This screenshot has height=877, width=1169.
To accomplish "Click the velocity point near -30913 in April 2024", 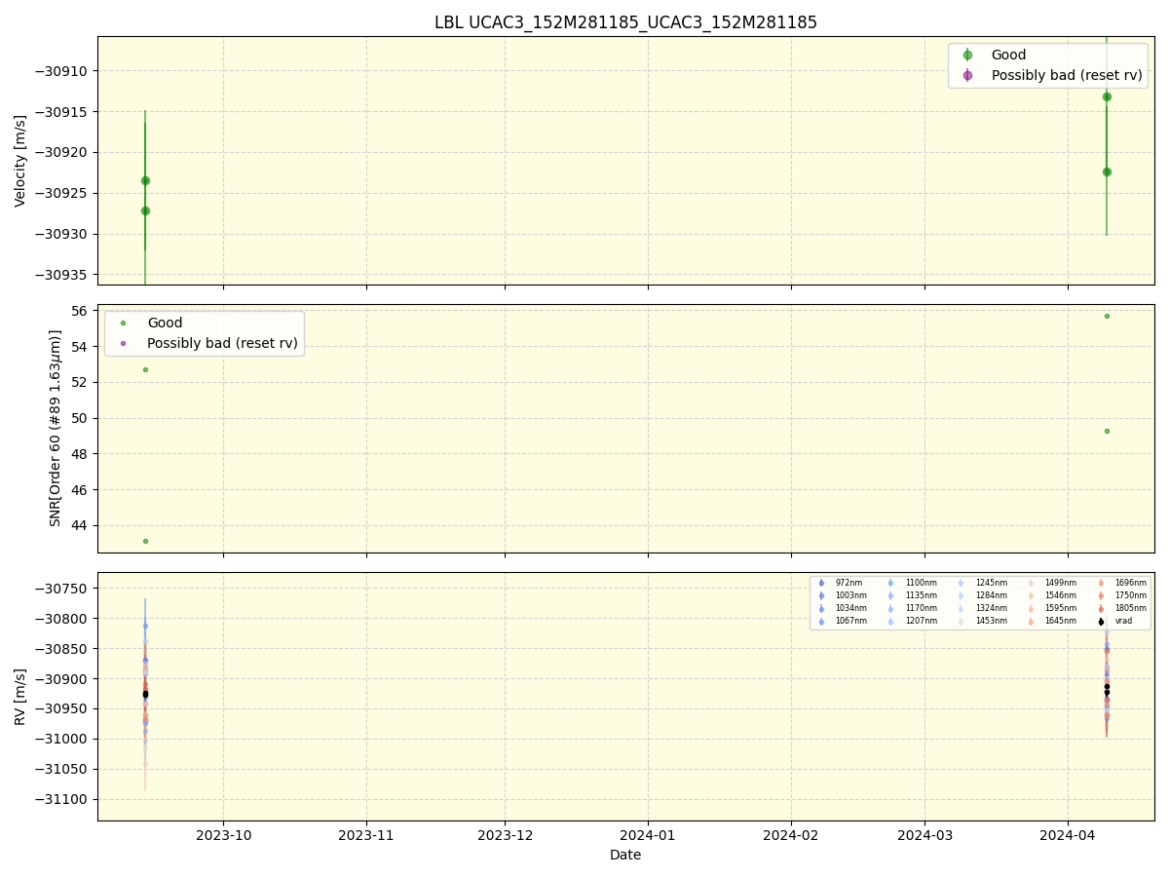I will click(1107, 96).
